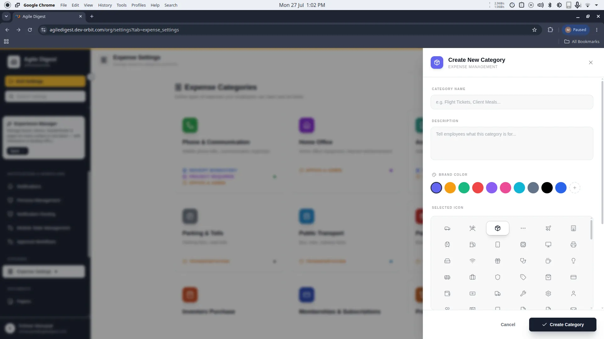Open the Edit menu
This screenshot has width=604, height=339.
[x=75, y=5]
